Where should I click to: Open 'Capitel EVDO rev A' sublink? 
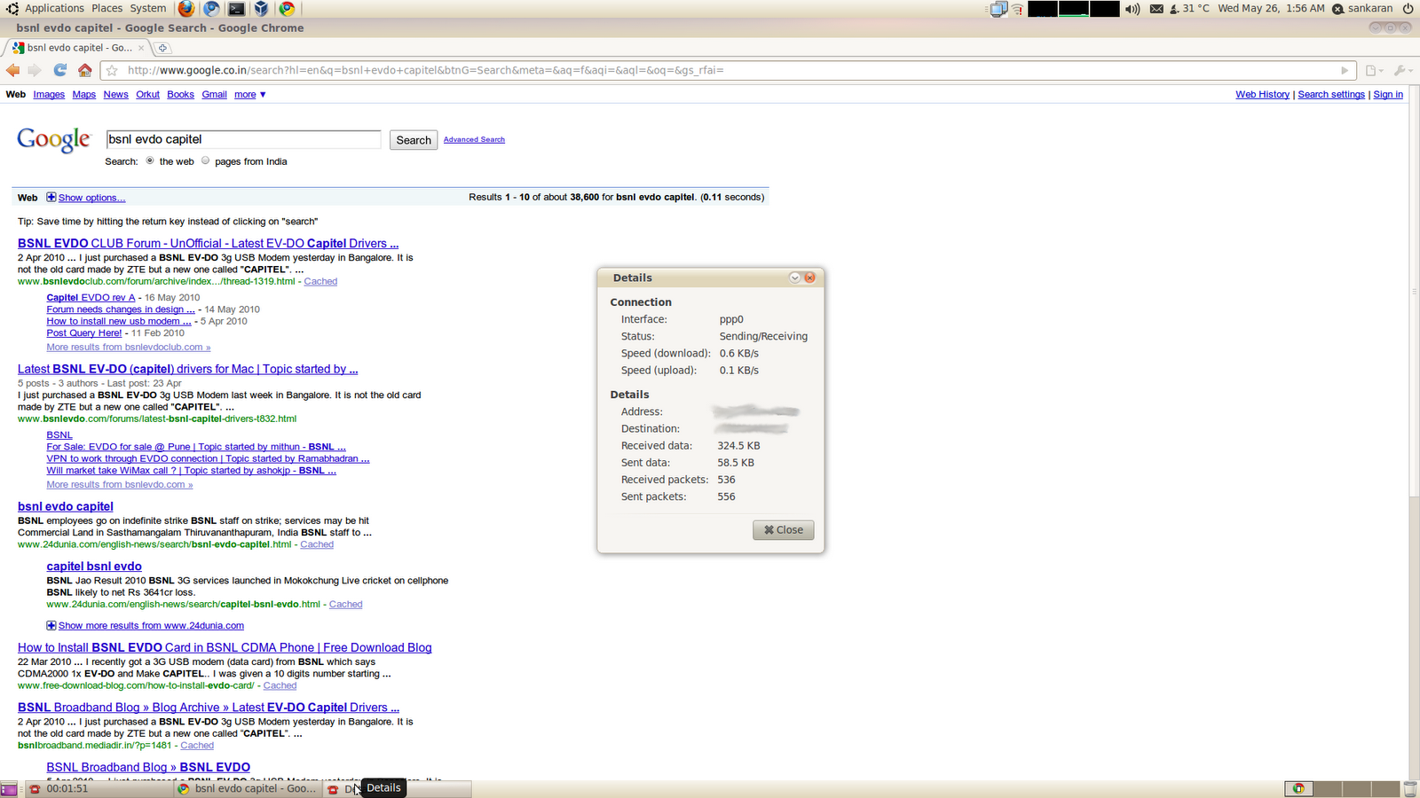[x=91, y=298]
